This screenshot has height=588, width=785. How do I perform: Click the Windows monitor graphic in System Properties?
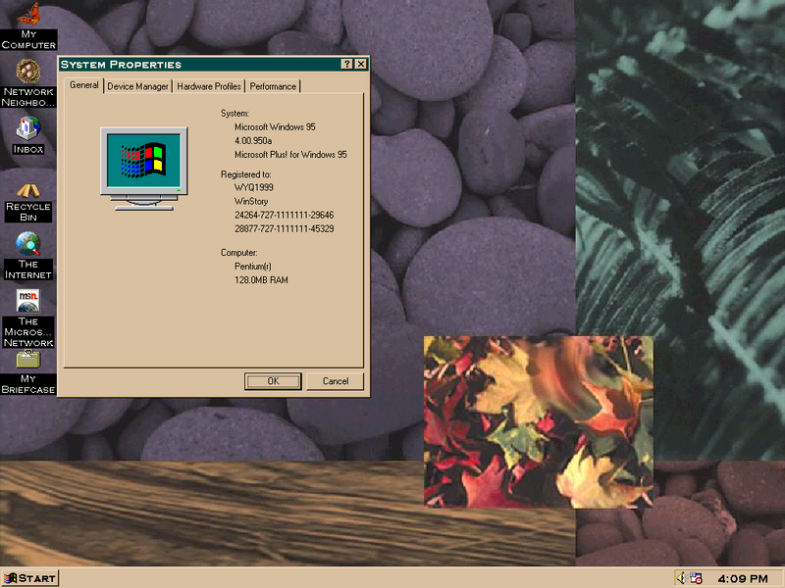(144, 165)
